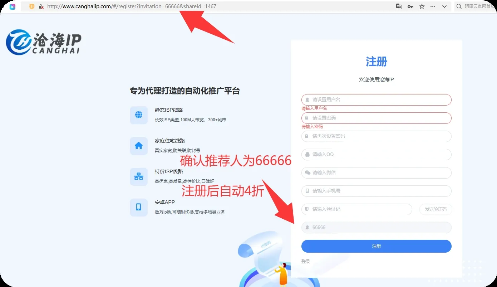
Task: Click the invitation code field showing 66666
Action: coord(376,228)
